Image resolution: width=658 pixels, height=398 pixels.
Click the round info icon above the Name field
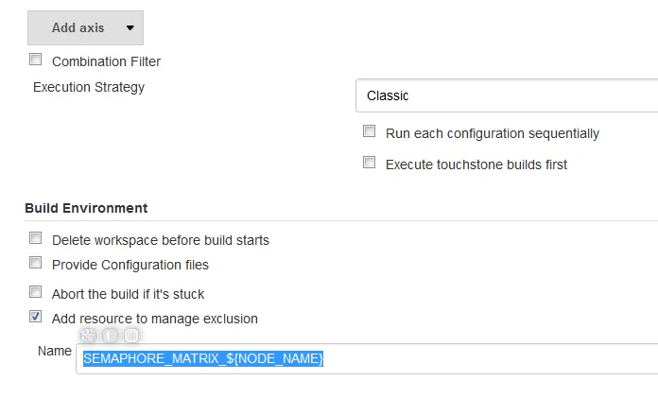111,335
